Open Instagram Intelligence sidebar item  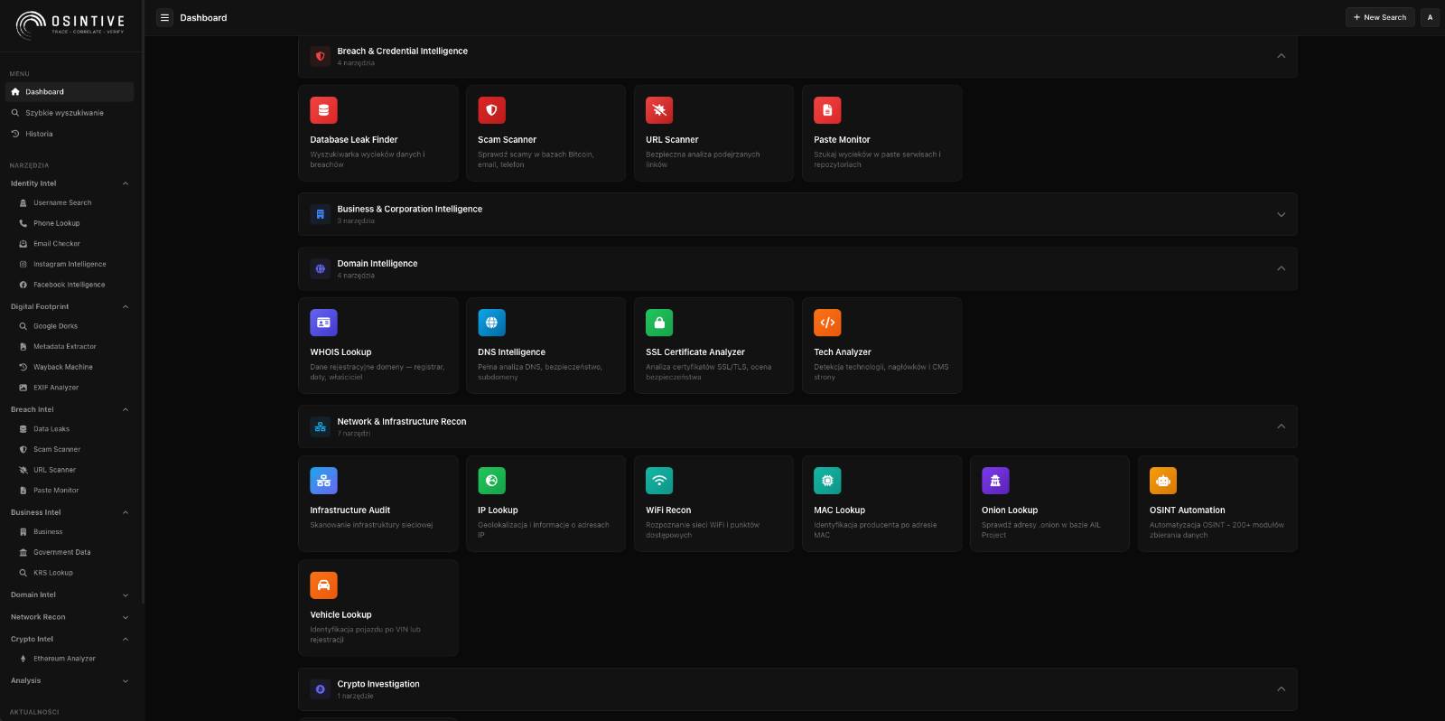tap(74, 264)
